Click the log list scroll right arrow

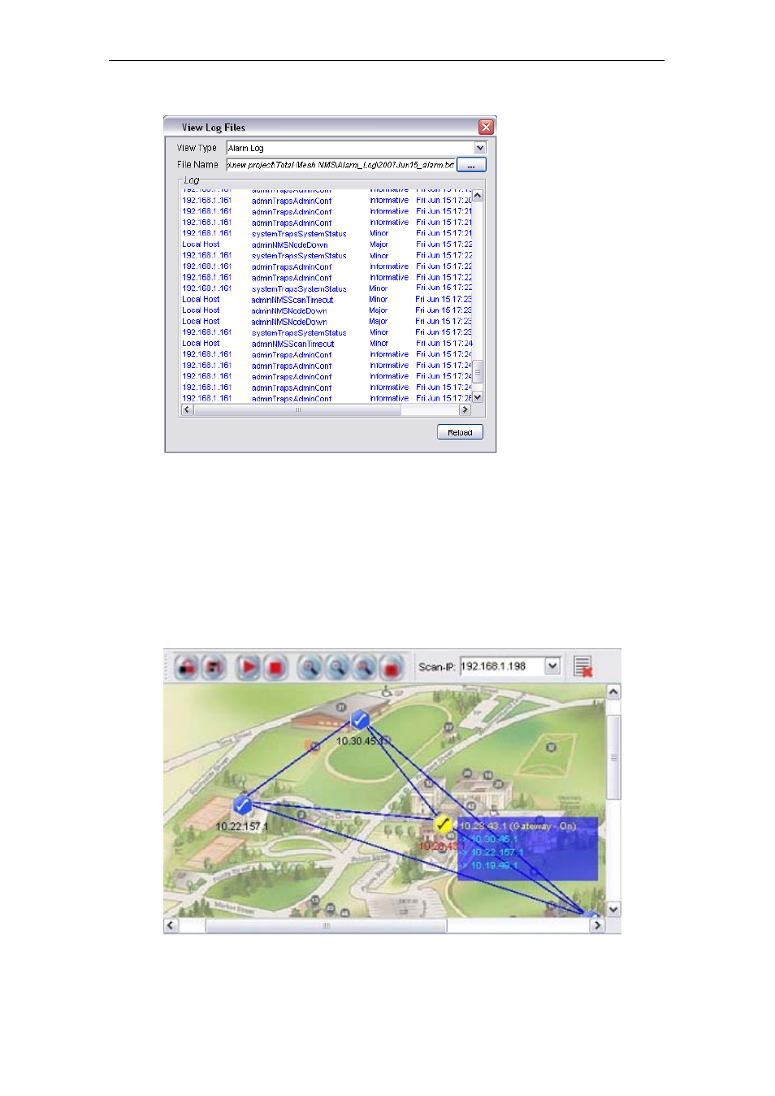pyautogui.click(x=465, y=409)
